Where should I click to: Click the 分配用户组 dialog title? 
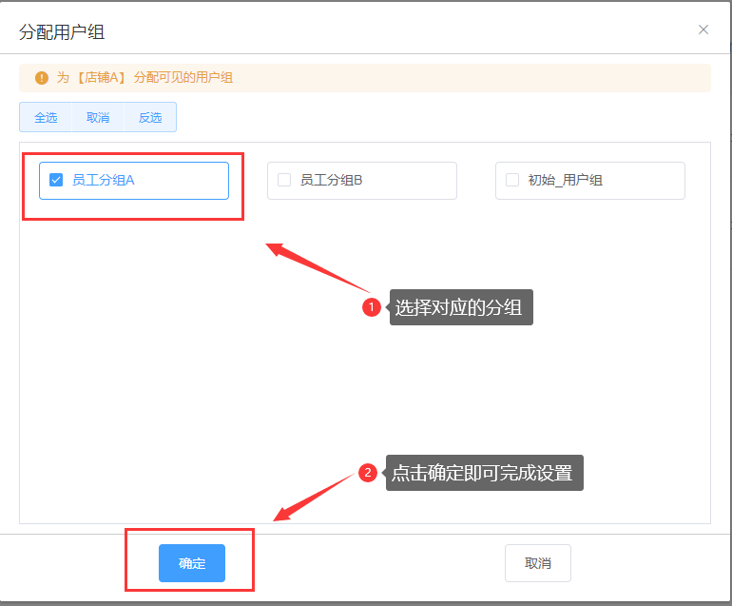[x=62, y=31]
